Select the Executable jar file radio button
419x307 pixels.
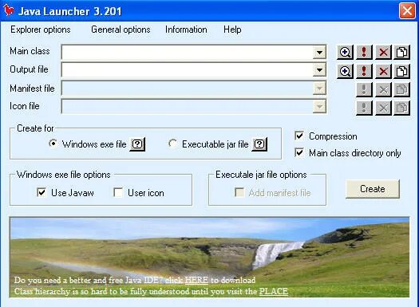pos(172,144)
